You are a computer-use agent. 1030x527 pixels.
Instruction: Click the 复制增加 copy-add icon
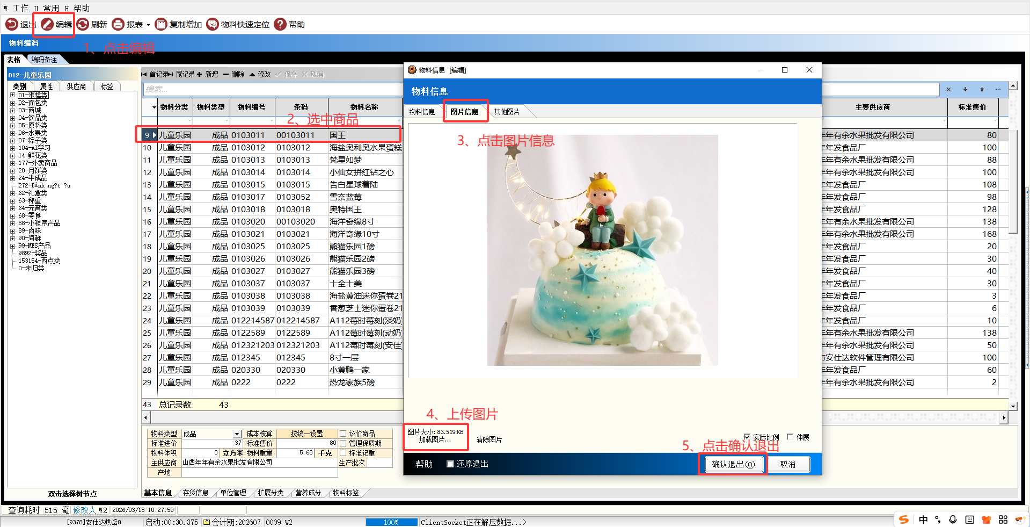pyautogui.click(x=161, y=24)
